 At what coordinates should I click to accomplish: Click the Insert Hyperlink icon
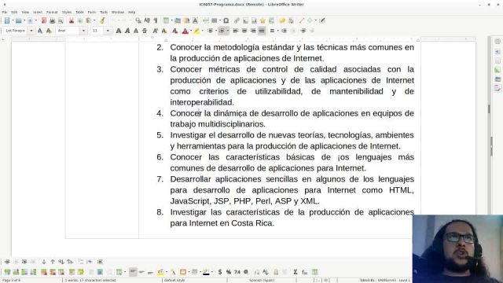pos(237,20)
